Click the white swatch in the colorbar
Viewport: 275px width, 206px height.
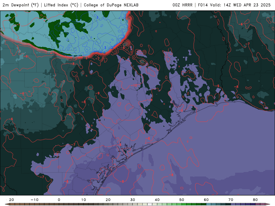tap(150, 204)
